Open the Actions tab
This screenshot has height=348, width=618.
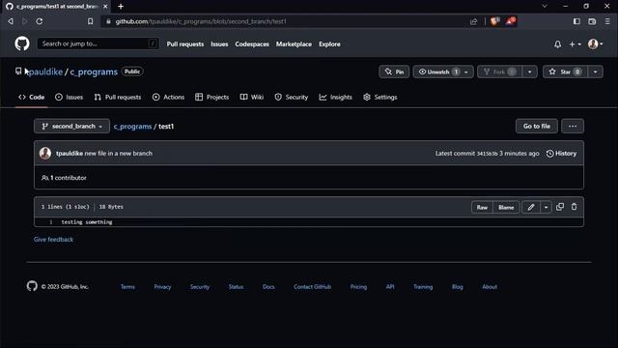[168, 97]
